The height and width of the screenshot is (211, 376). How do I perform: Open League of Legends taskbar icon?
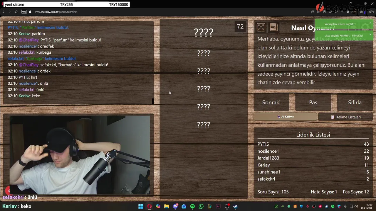[x=210, y=206]
